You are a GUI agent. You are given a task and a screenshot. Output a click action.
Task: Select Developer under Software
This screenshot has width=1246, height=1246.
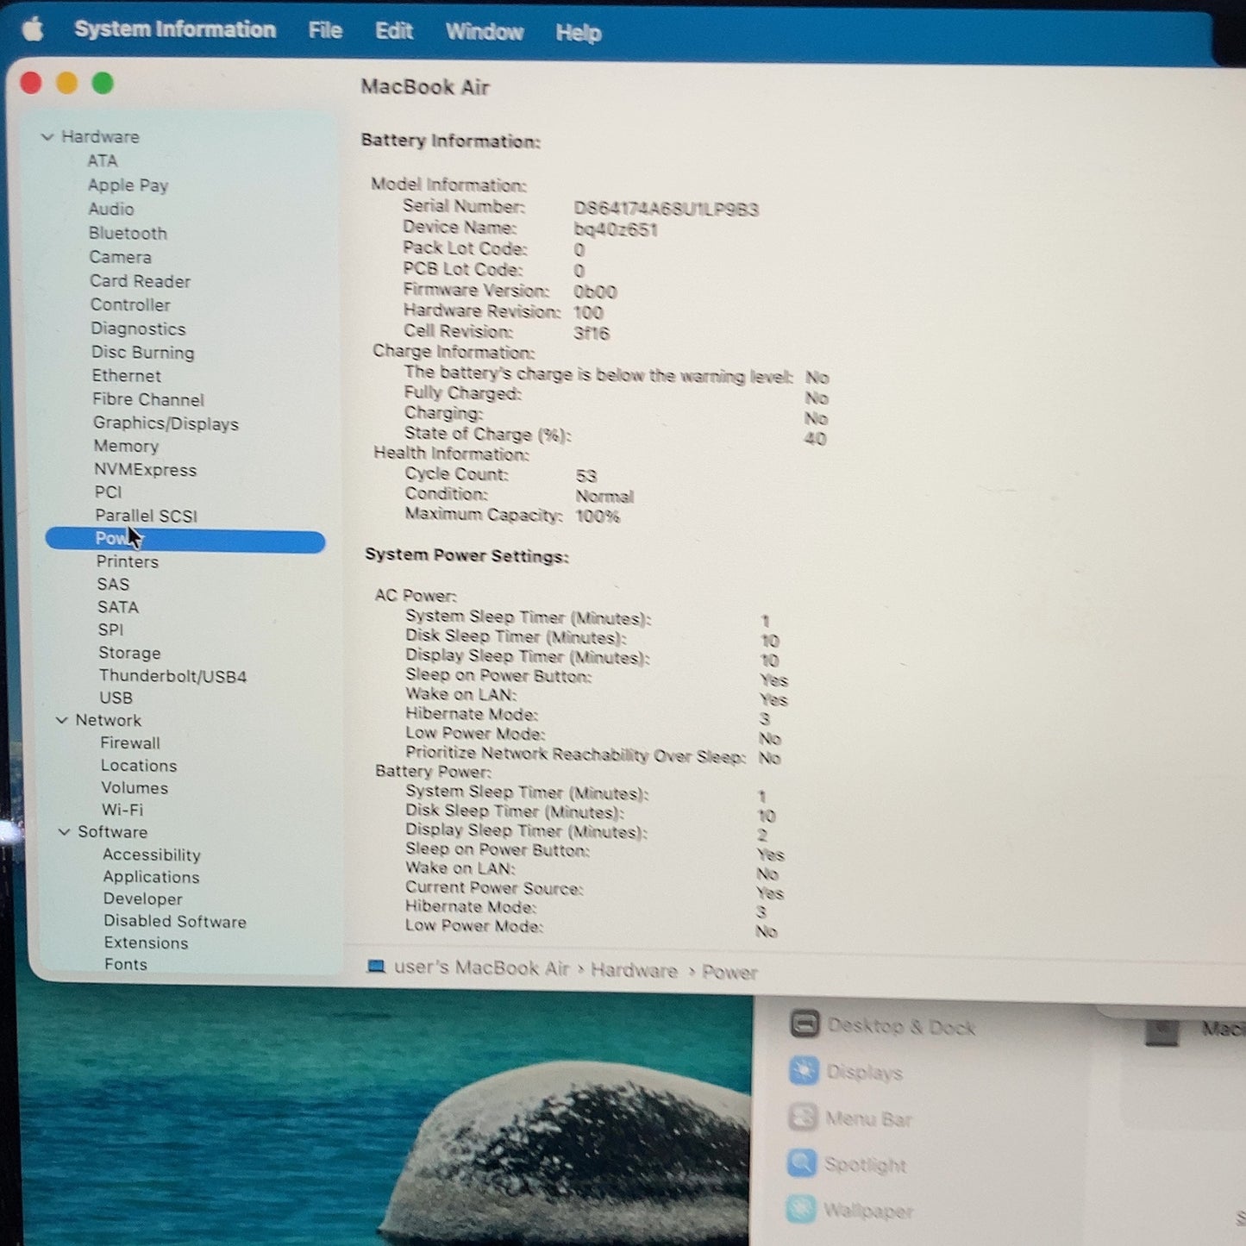coord(143,898)
